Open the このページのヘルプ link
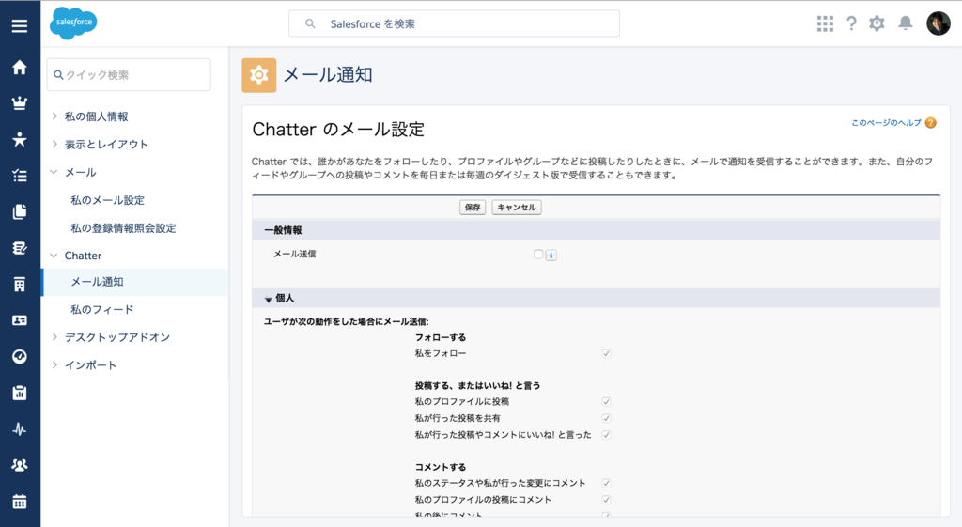962x527 pixels. pyautogui.click(x=886, y=123)
